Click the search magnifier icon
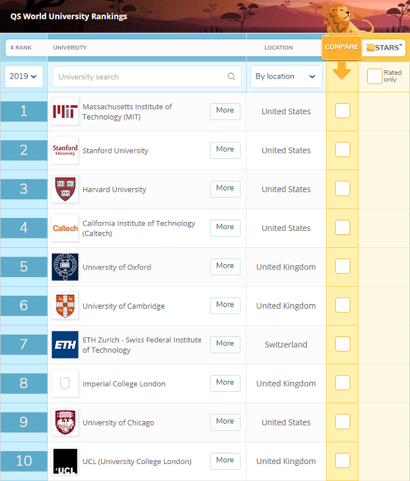This screenshot has width=410, height=481. tap(231, 76)
